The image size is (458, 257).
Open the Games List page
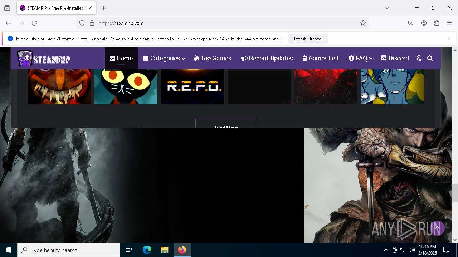[x=321, y=58]
